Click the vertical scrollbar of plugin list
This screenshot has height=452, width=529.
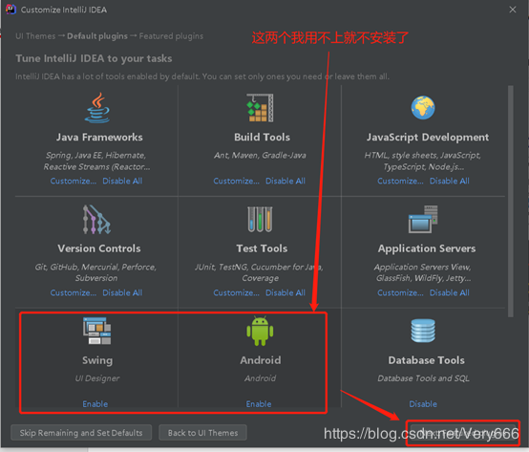pyautogui.click(x=511, y=202)
